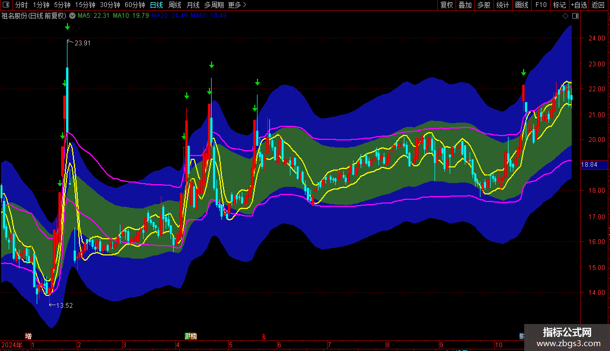Image resolution: width=610 pixels, height=351 pixels.
Task: Click the 复权 adjustment button
Action: [446, 5]
